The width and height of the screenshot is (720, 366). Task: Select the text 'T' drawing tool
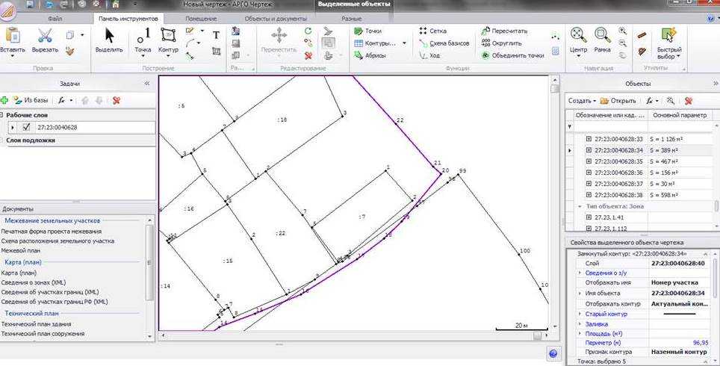217,34
